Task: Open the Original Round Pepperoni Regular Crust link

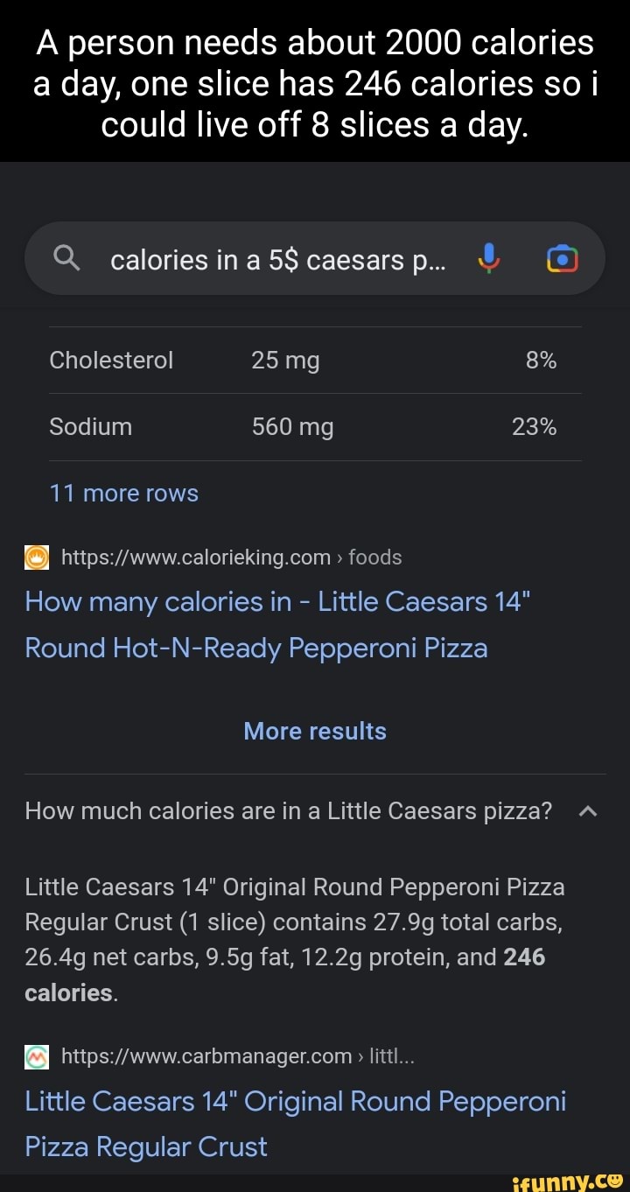Action: pyautogui.click(x=294, y=1123)
